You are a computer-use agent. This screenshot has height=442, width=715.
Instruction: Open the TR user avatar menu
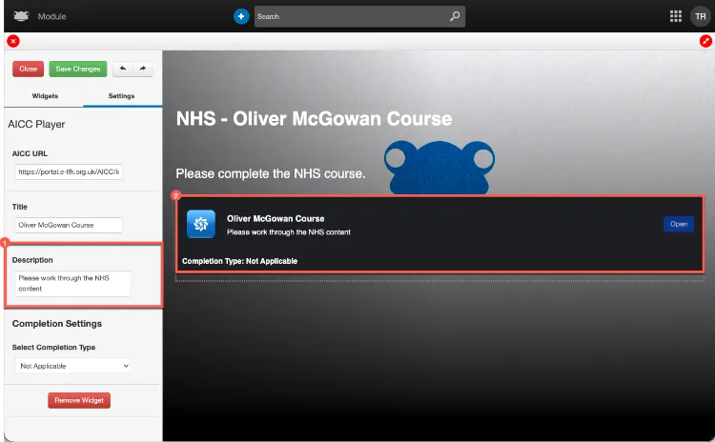click(x=700, y=16)
